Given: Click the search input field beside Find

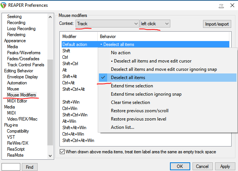Looking at the screenshot, I should 11,166.
